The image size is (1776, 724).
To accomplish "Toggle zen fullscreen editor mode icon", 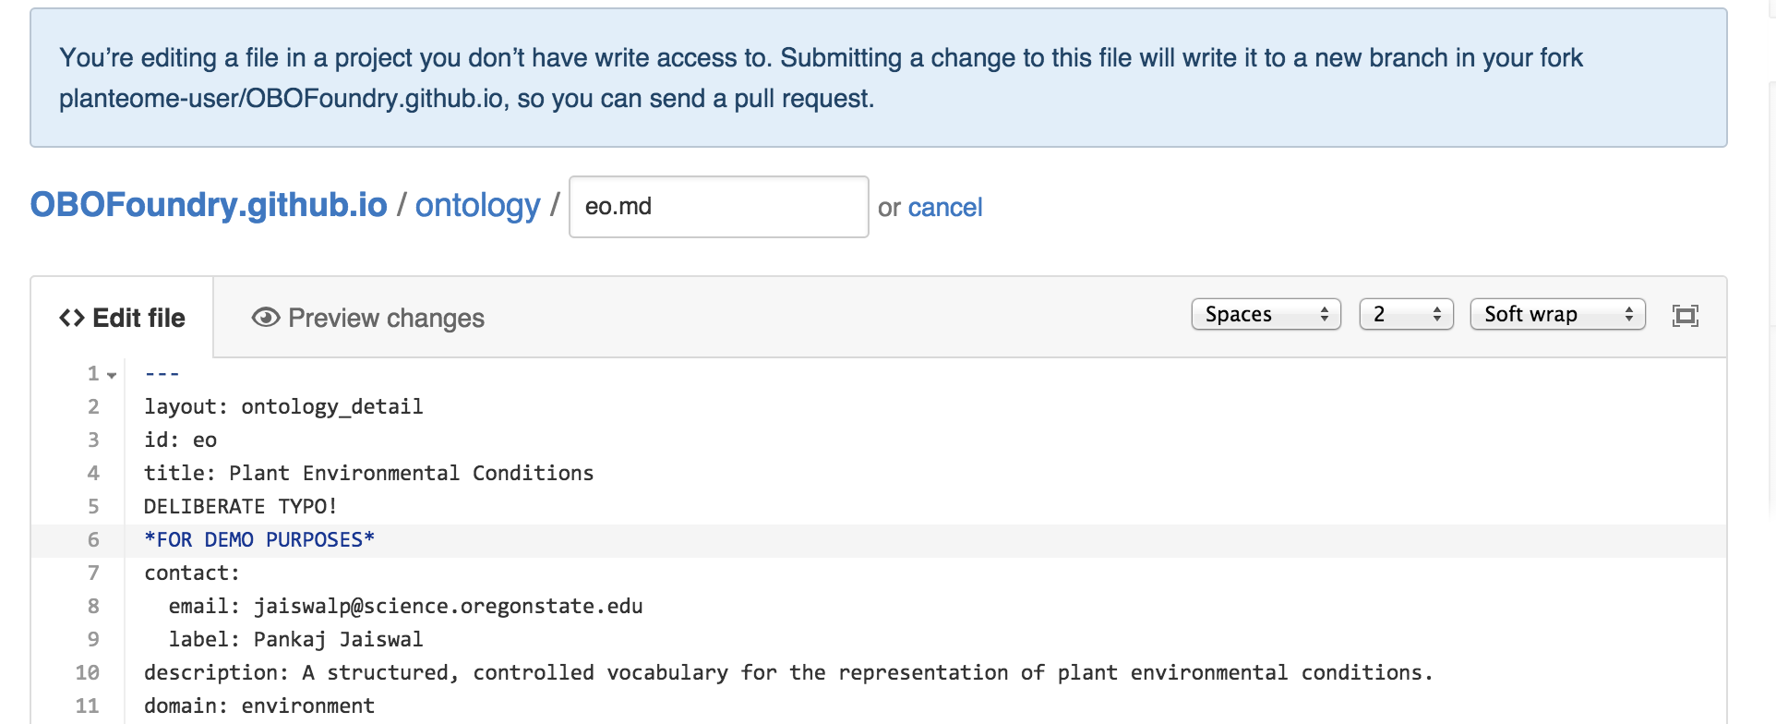I will click(x=1685, y=316).
